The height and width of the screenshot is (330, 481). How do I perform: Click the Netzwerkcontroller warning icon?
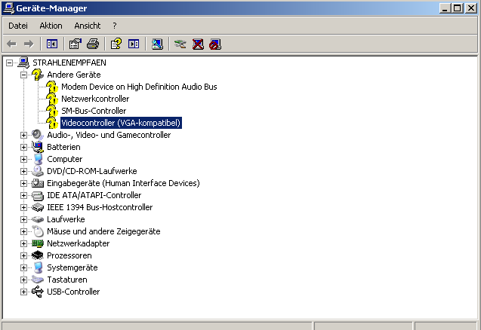pos(52,99)
